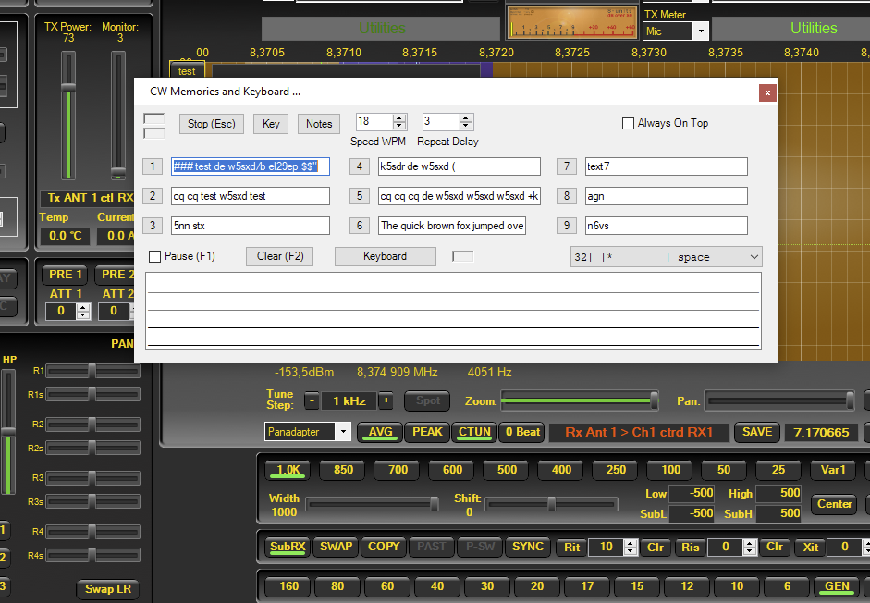Click the tune step minus button
Image resolution: width=870 pixels, height=603 pixels.
312,401
